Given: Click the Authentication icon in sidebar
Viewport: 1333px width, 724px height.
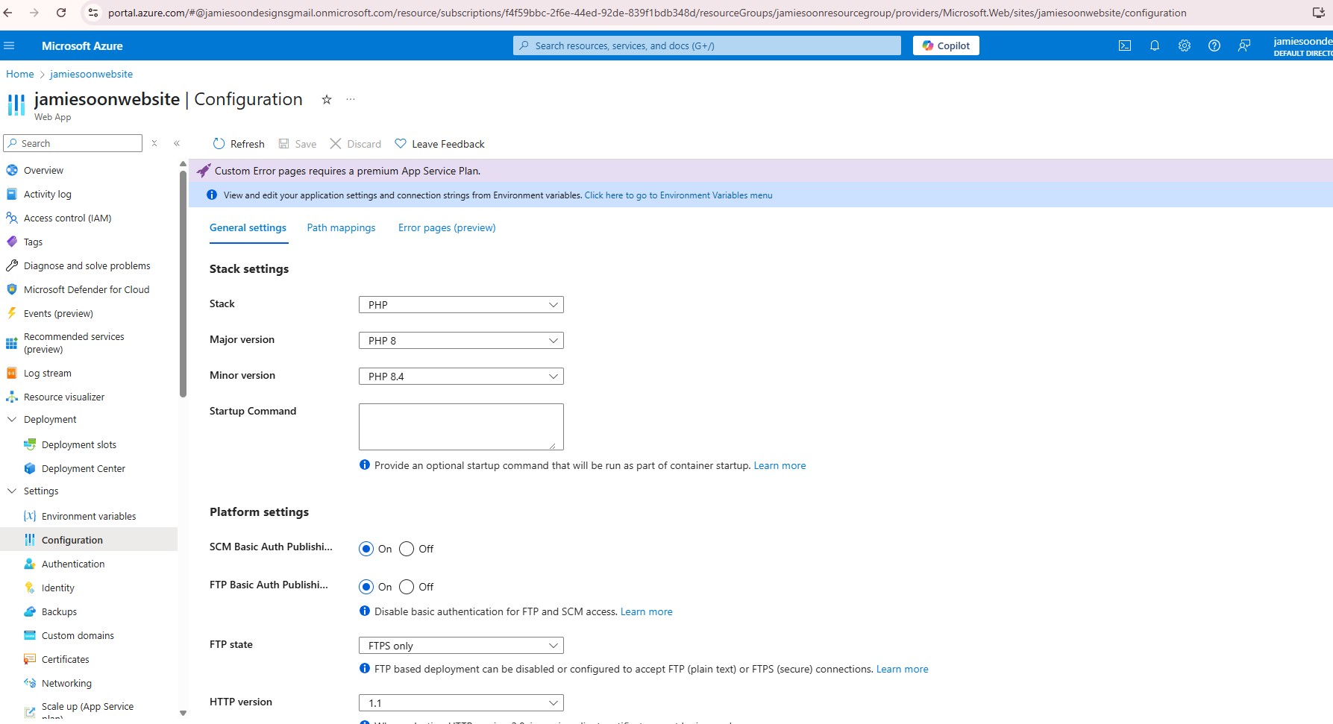Looking at the screenshot, I should pyautogui.click(x=30, y=564).
